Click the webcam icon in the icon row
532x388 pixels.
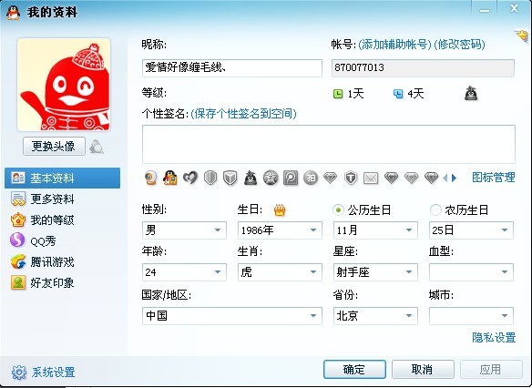click(x=150, y=178)
